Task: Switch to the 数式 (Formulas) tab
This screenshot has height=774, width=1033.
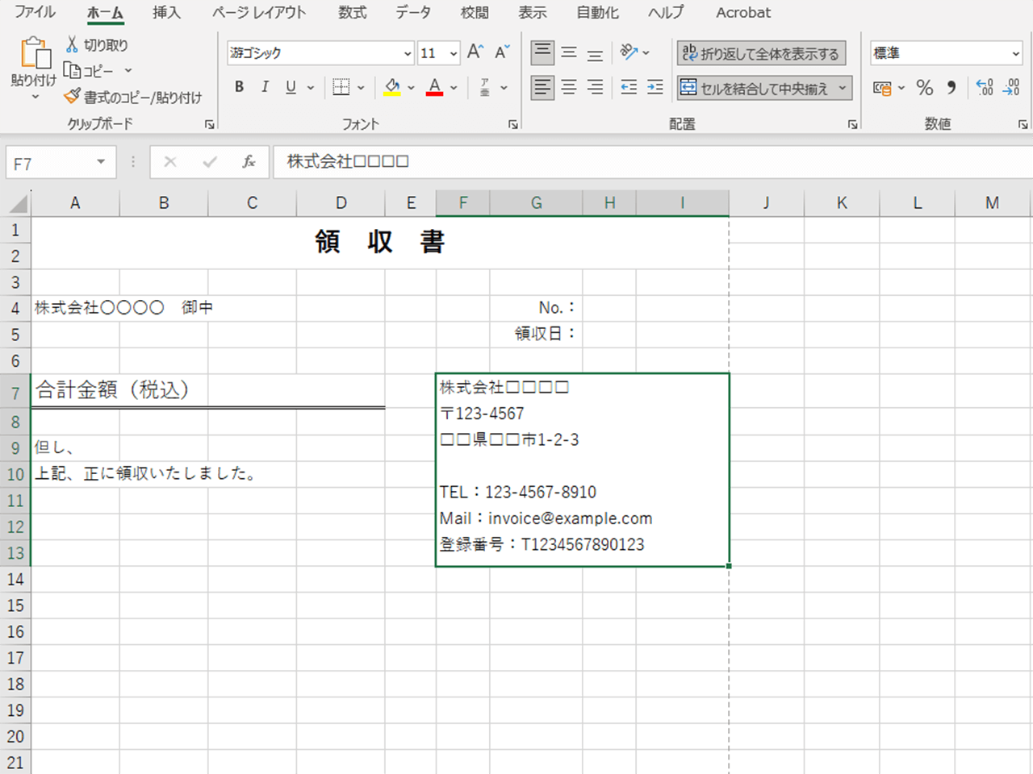Action: tap(352, 13)
